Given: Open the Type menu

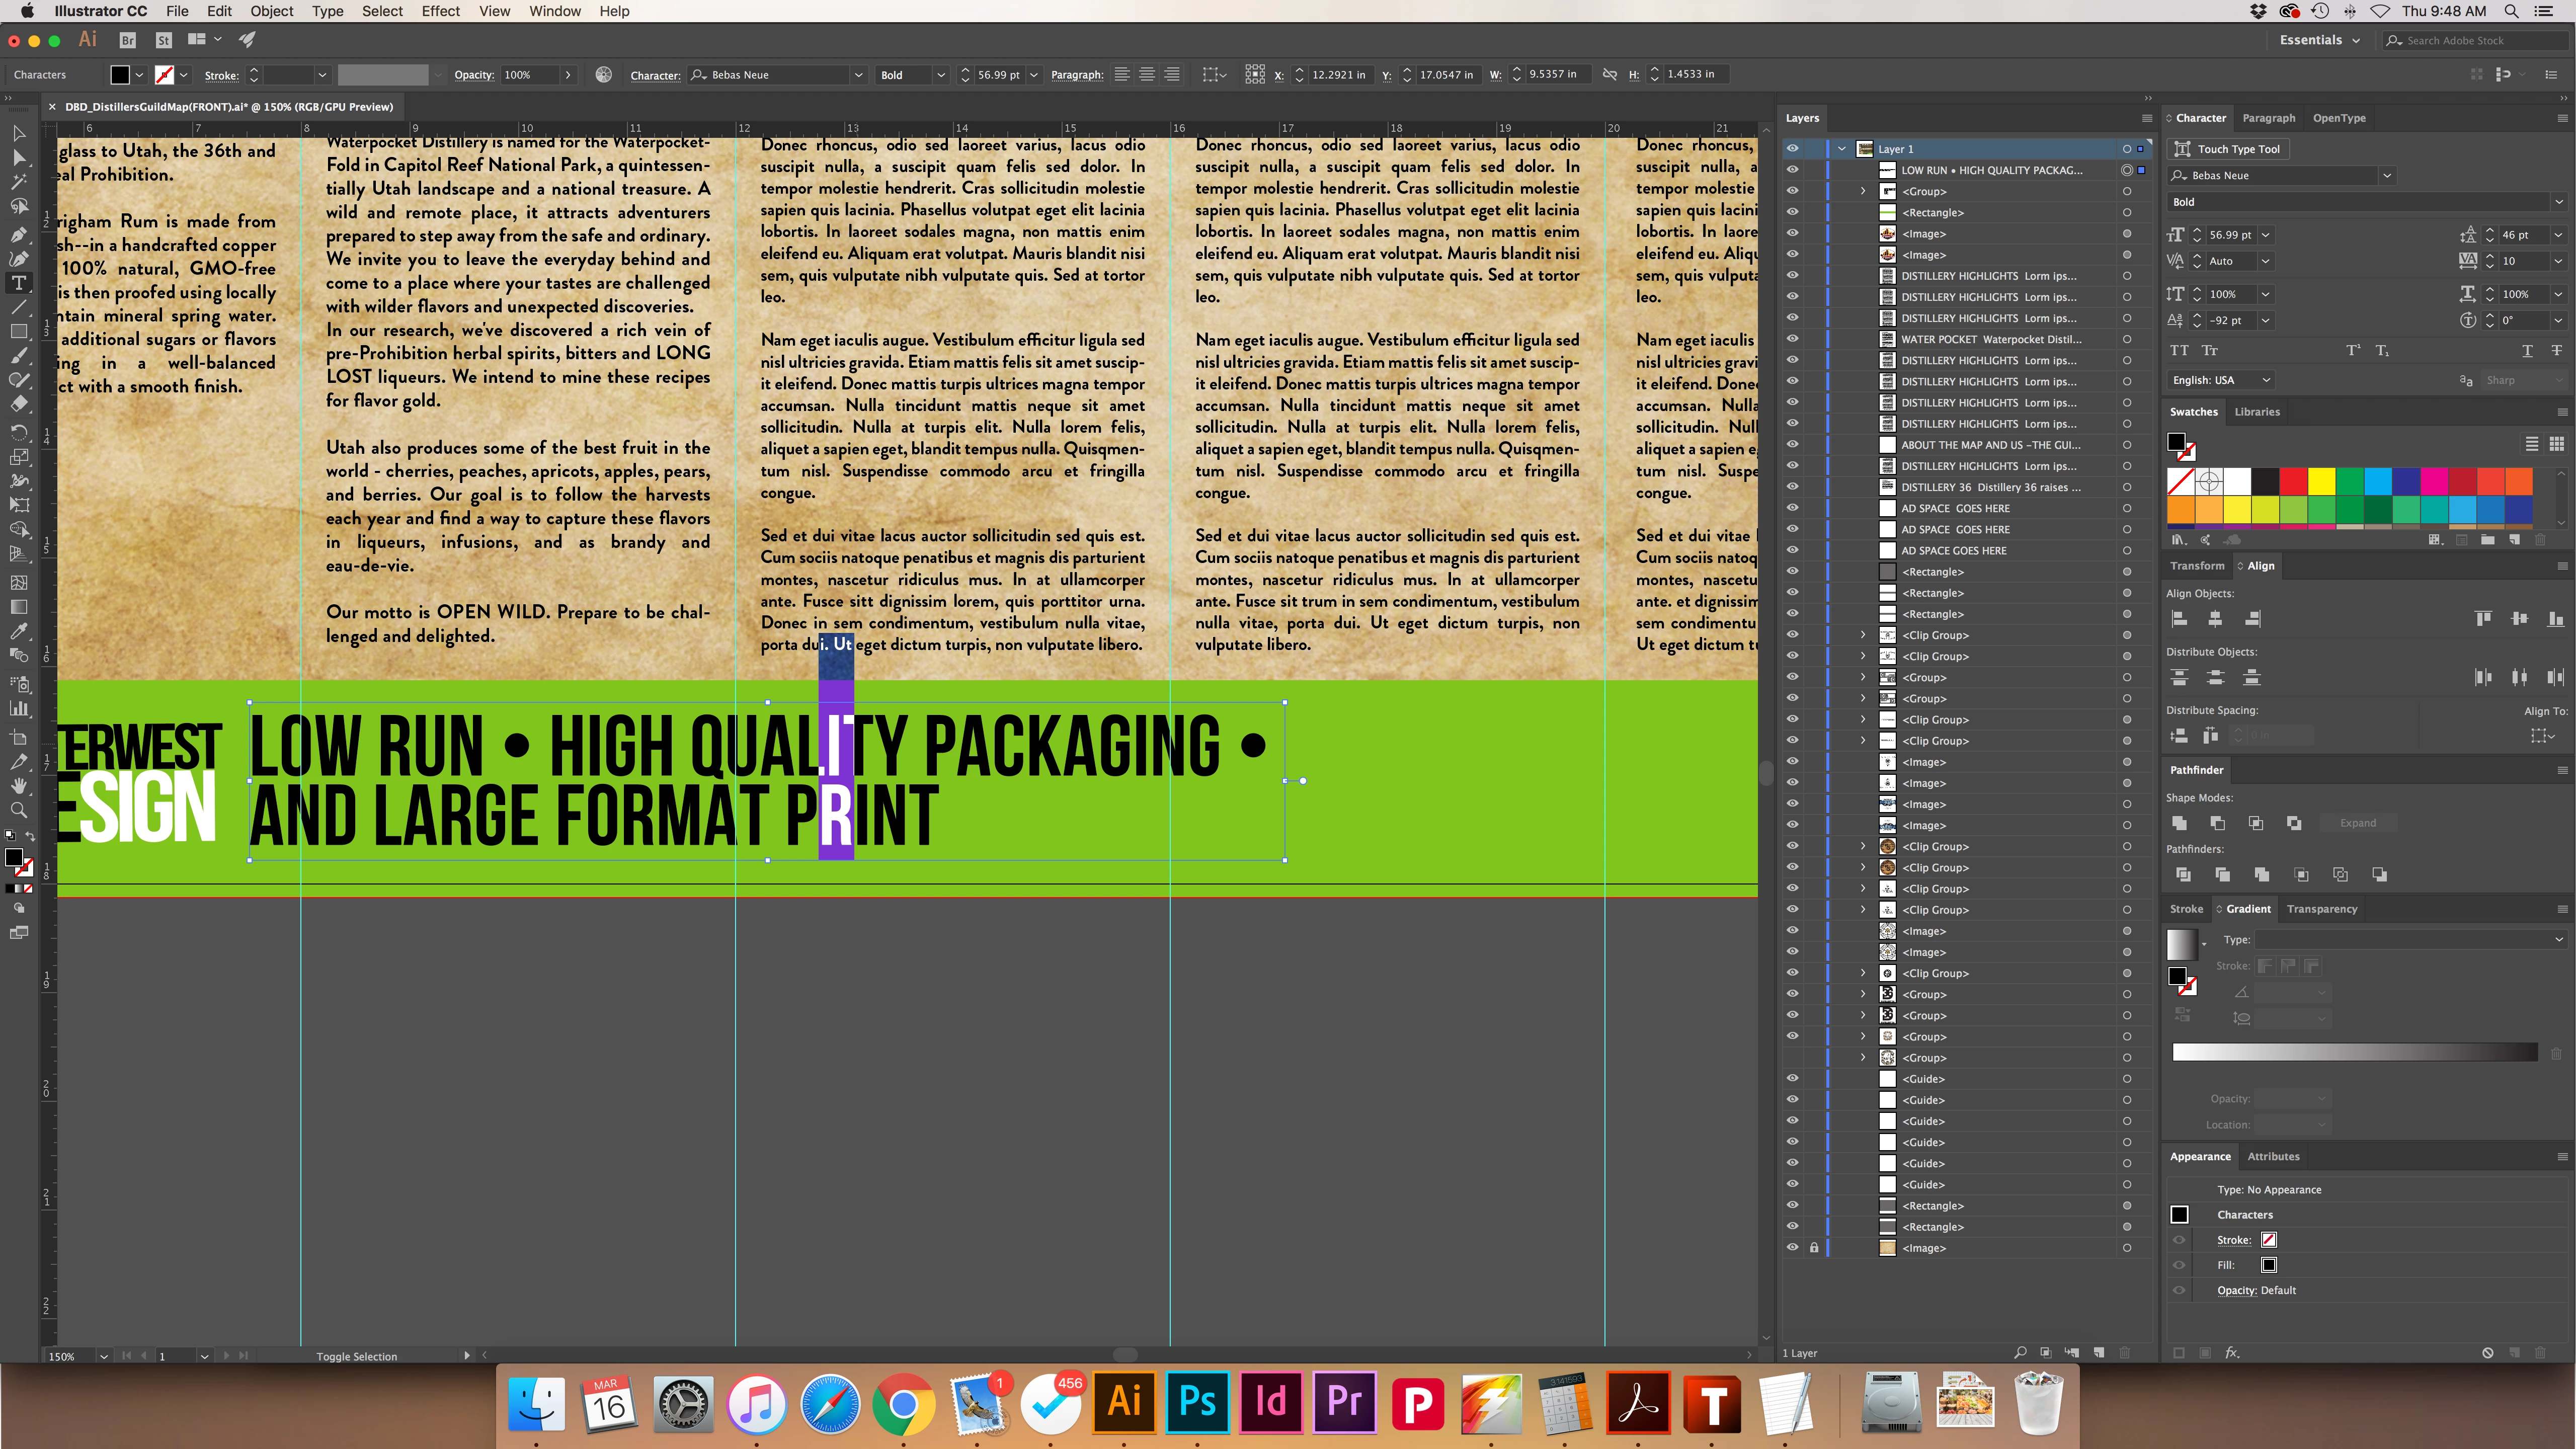Looking at the screenshot, I should [x=327, y=11].
